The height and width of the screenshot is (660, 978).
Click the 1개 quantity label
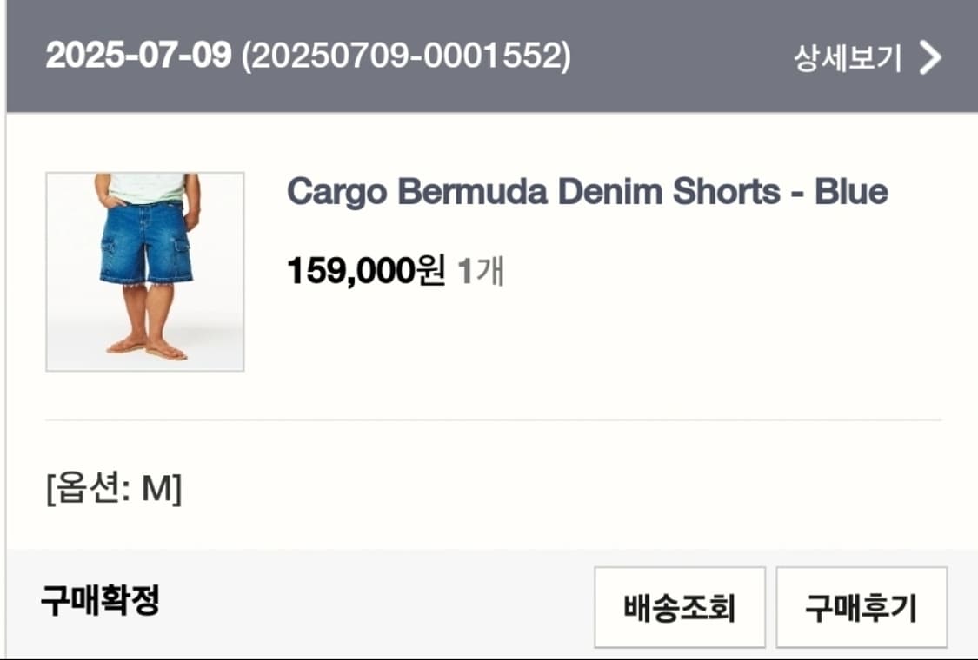point(481,272)
